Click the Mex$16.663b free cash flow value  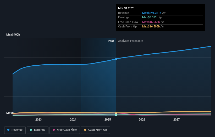click(151, 22)
